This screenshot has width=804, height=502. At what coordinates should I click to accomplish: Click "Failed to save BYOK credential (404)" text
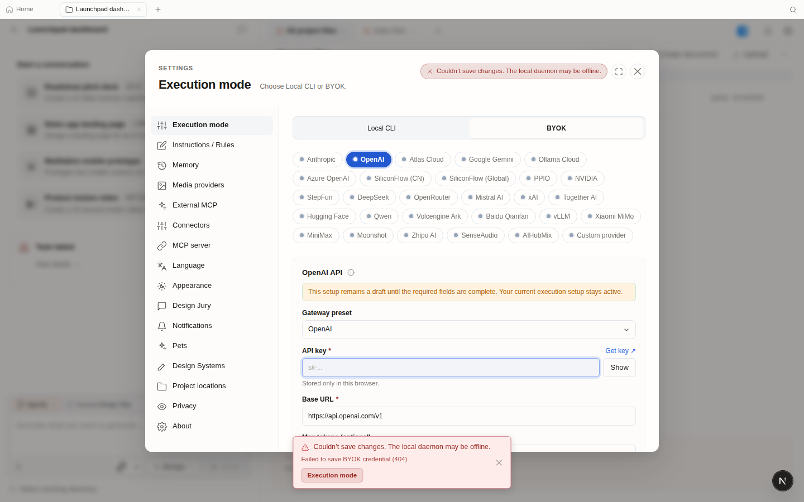[354, 459]
